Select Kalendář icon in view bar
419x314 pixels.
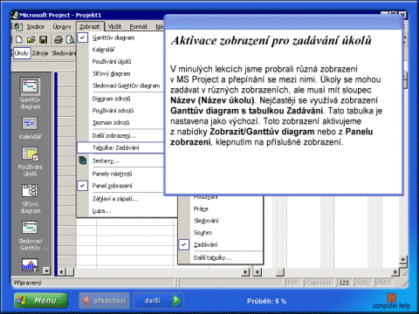pyautogui.click(x=30, y=124)
